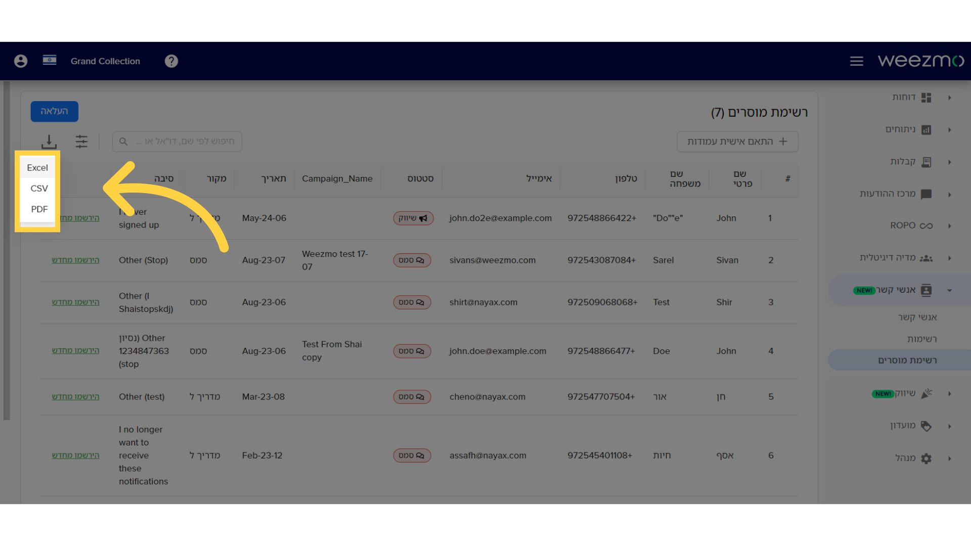971x546 pixels.
Task: Expand the קבלות sidebar section arrow
Action: click(x=950, y=162)
